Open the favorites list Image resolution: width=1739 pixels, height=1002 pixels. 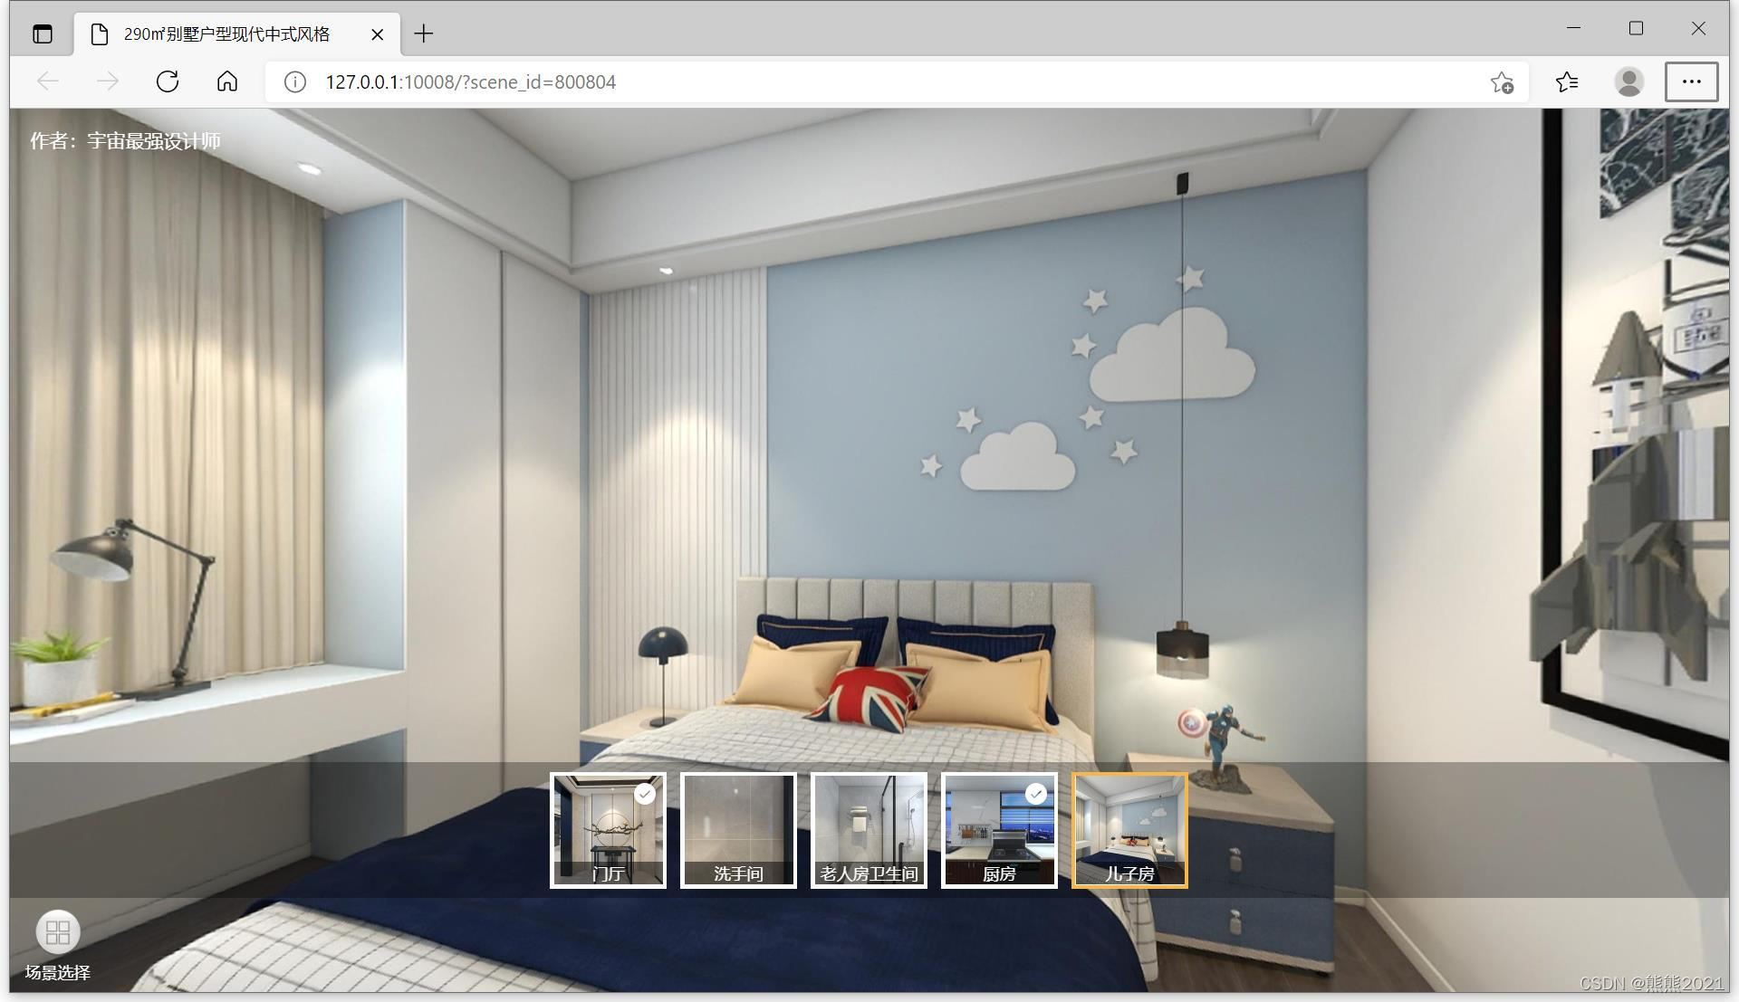(x=1567, y=82)
